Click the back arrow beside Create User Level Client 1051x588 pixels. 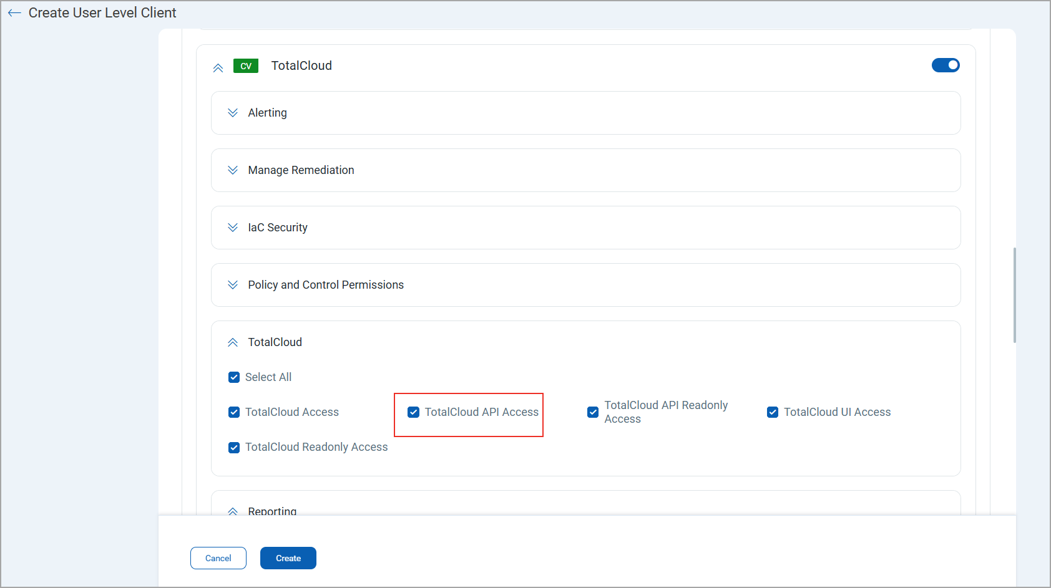(14, 13)
